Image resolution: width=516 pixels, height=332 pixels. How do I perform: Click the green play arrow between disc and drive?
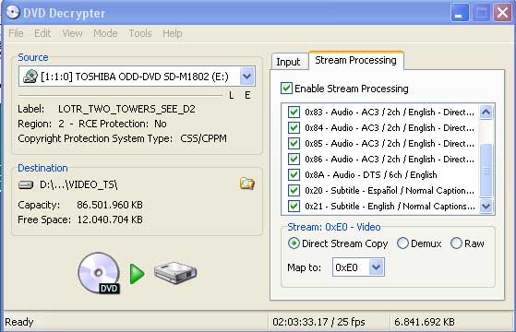tap(137, 274)
